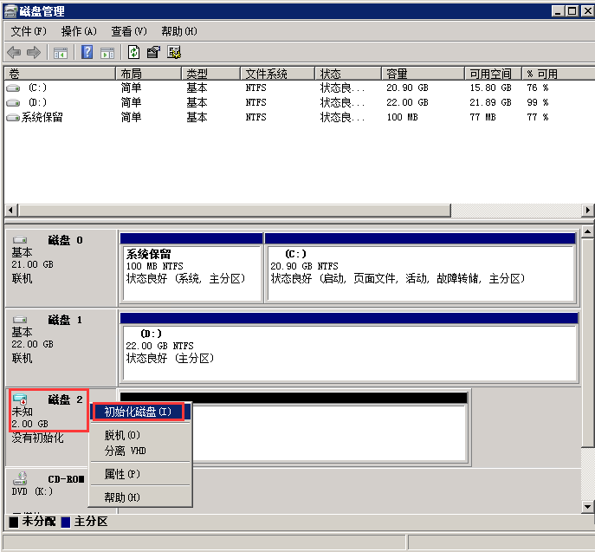Select the 系统保留 100 MB partition block
Image resolution: width=595 pixels, height=552 pixels.
(191, 268)
